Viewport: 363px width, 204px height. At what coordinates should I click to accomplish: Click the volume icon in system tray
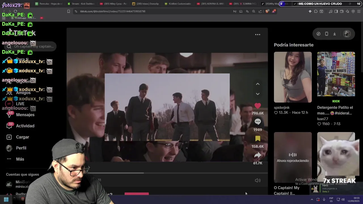pyautogui.click(x=343, y=199)
